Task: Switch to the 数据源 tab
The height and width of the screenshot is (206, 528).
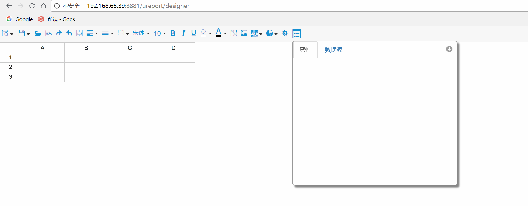Action: point(334,50)
